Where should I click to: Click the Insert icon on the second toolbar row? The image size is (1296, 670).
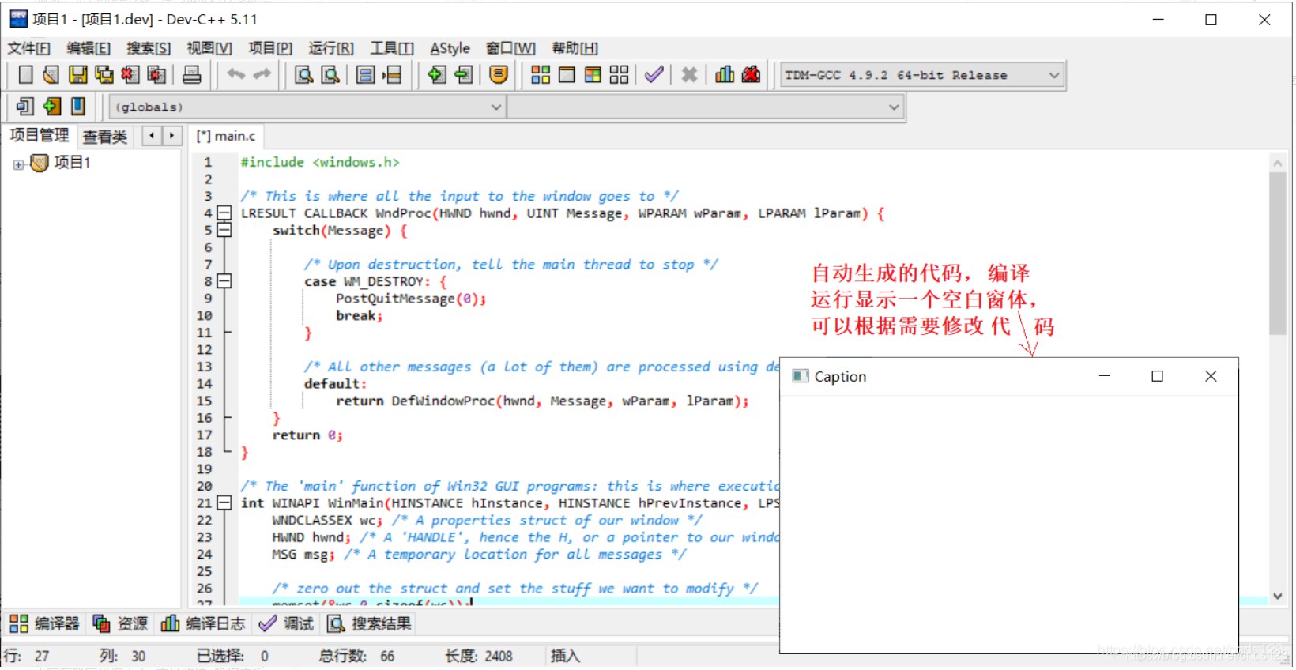click(x=25, y=106)
